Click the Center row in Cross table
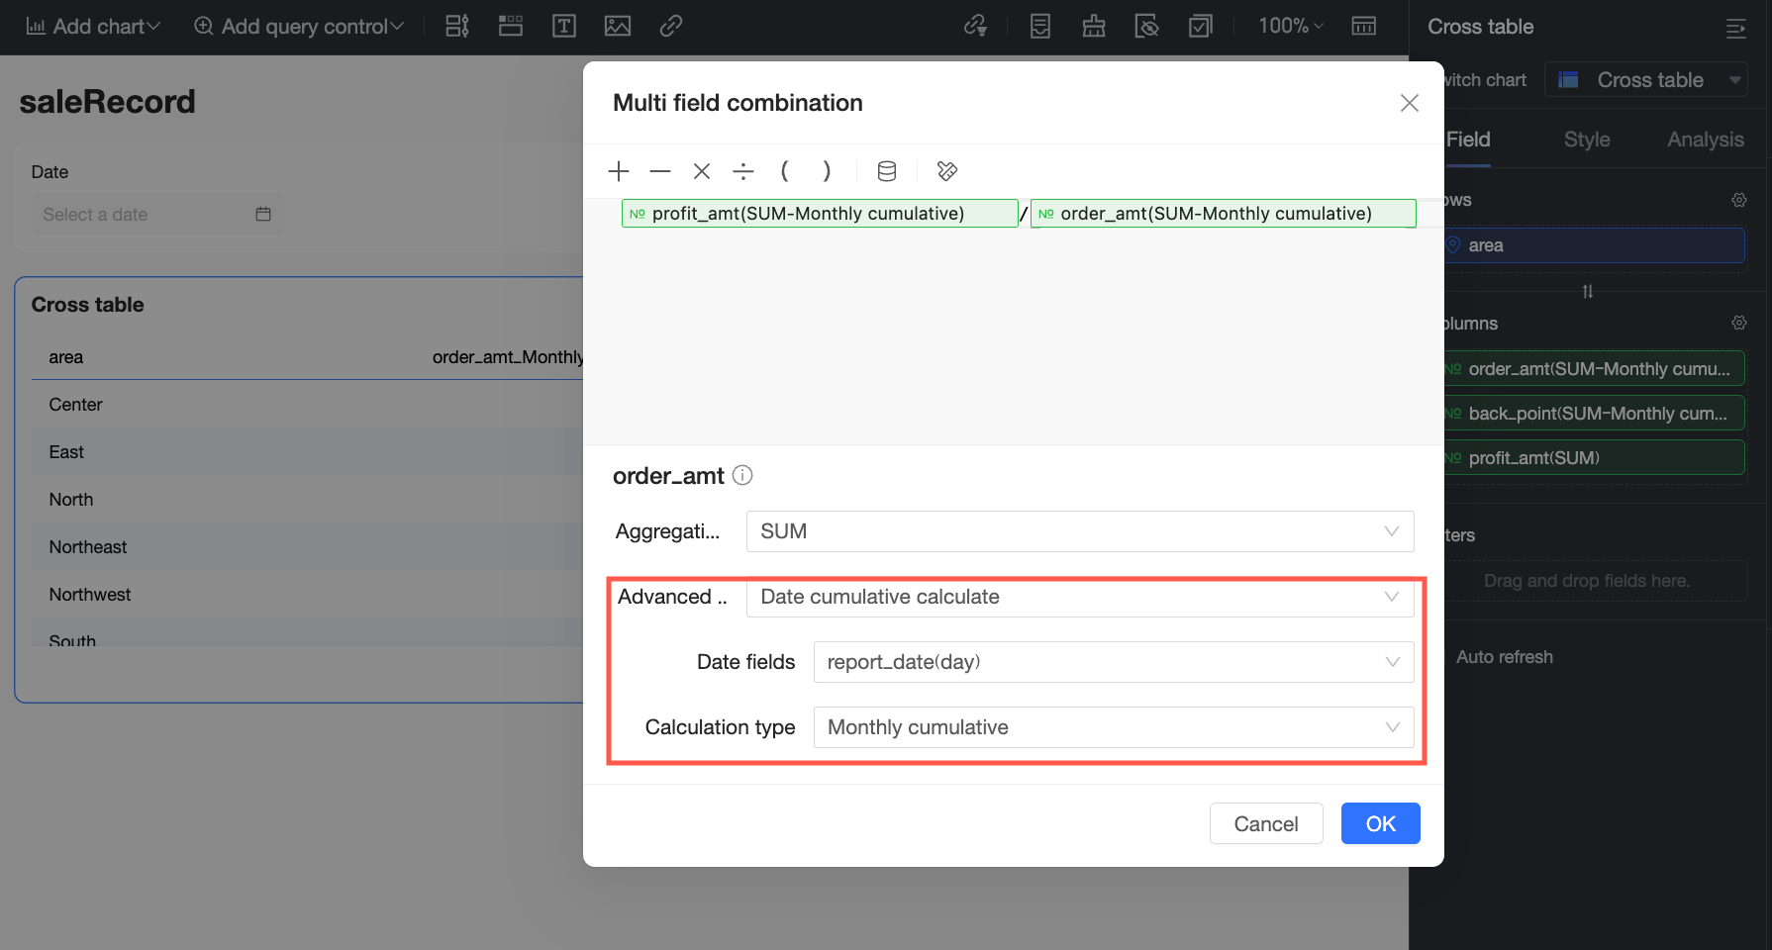This screenshot has width=1772, height=950. point(308,405)
